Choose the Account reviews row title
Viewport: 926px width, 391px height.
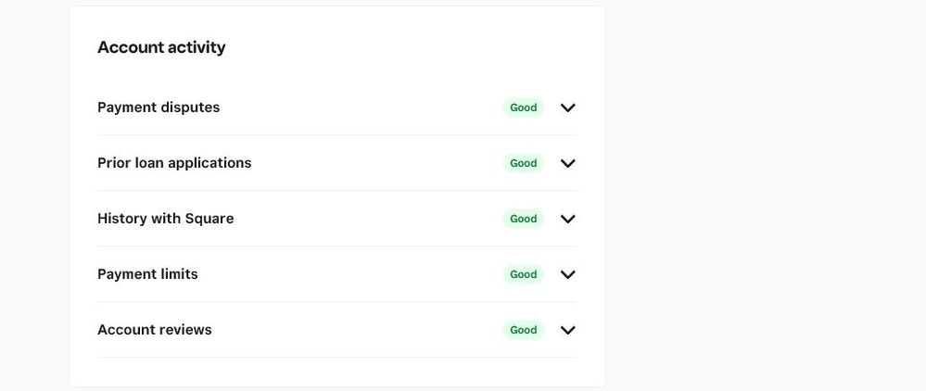[154, 330]
